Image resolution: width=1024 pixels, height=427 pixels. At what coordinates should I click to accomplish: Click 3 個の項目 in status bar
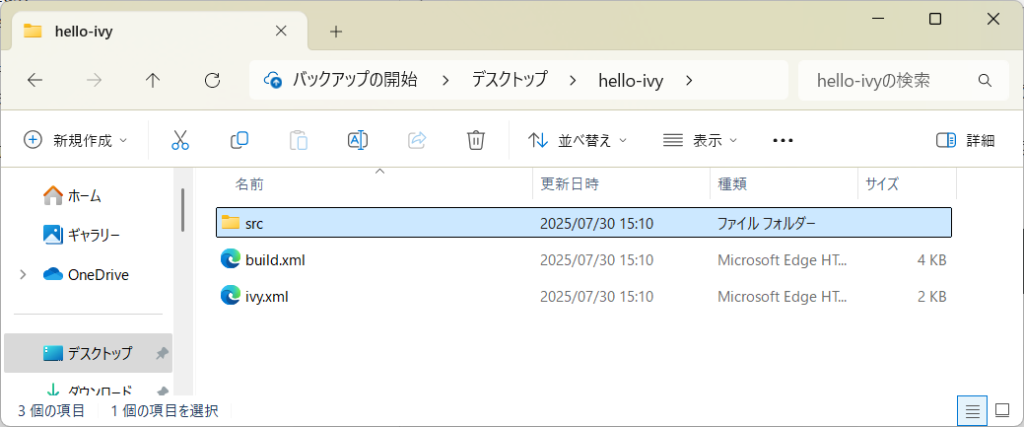pyautogui.click(x=51, y=410)
